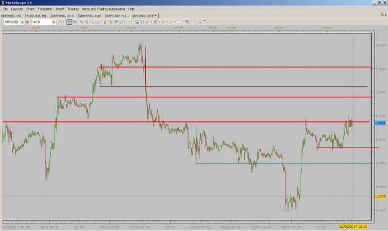Select red horizontal line below 1.2450
The width and height of the screenshot is (388, 231).
284,163
